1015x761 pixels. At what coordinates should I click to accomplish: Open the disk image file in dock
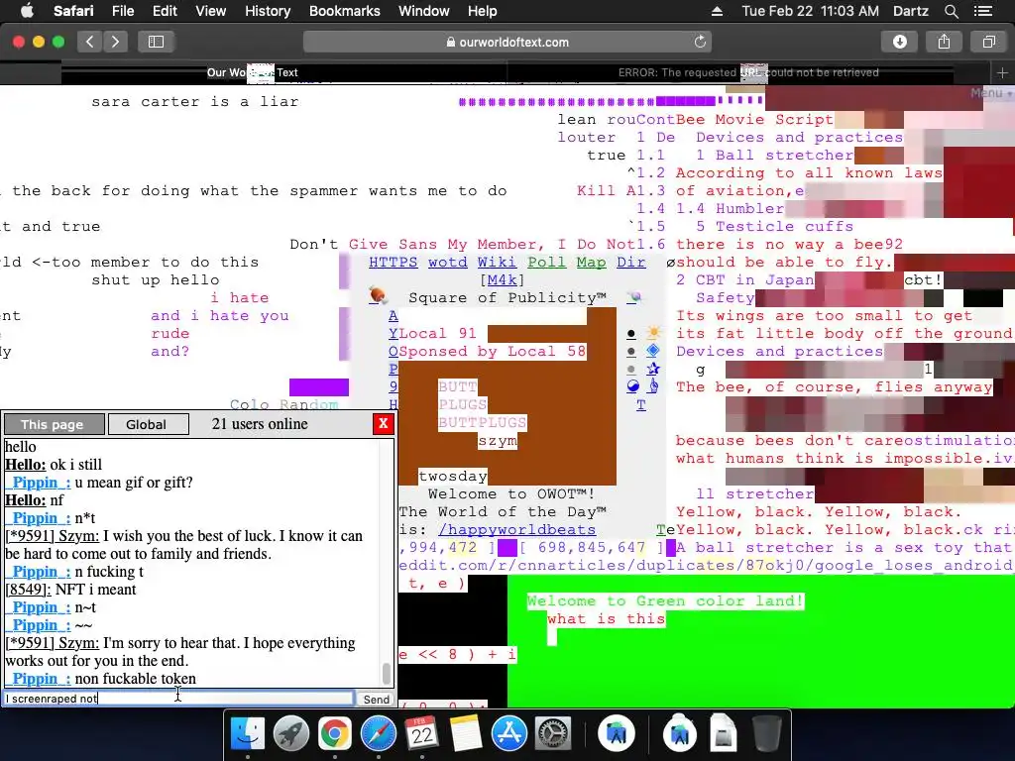click(723, 734)
